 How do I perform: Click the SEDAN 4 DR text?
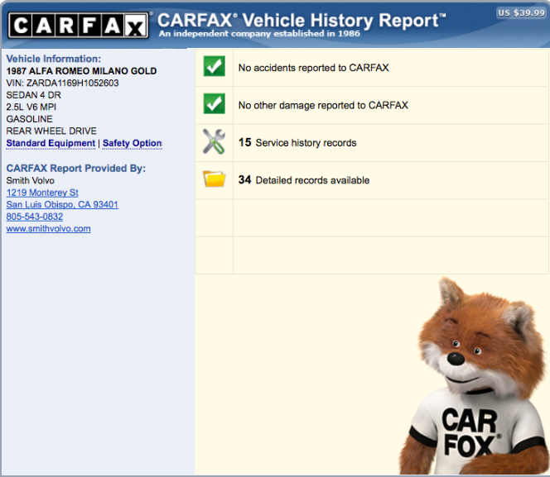pyautogui.click(x=33, y=95)
